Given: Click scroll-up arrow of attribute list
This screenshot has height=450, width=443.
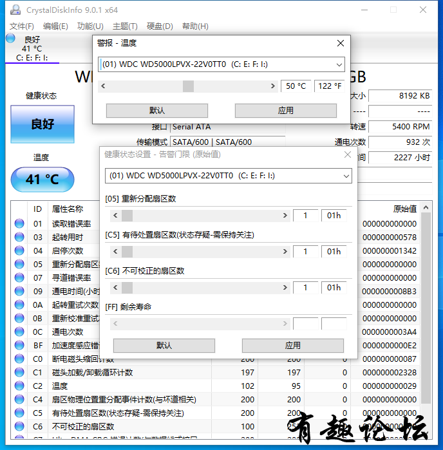Looking at the screenshot, I should click(x=426, y=207).
